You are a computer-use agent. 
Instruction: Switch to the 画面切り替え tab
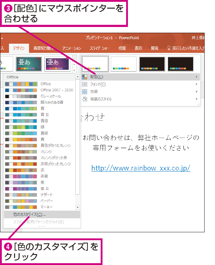(43, 48)
